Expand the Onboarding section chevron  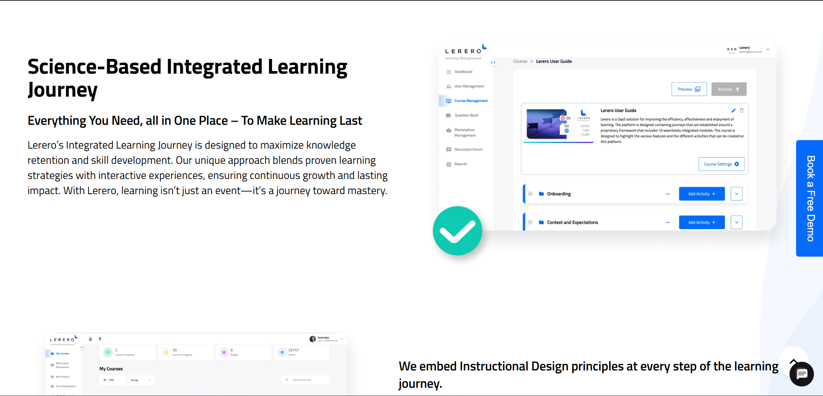736,194
